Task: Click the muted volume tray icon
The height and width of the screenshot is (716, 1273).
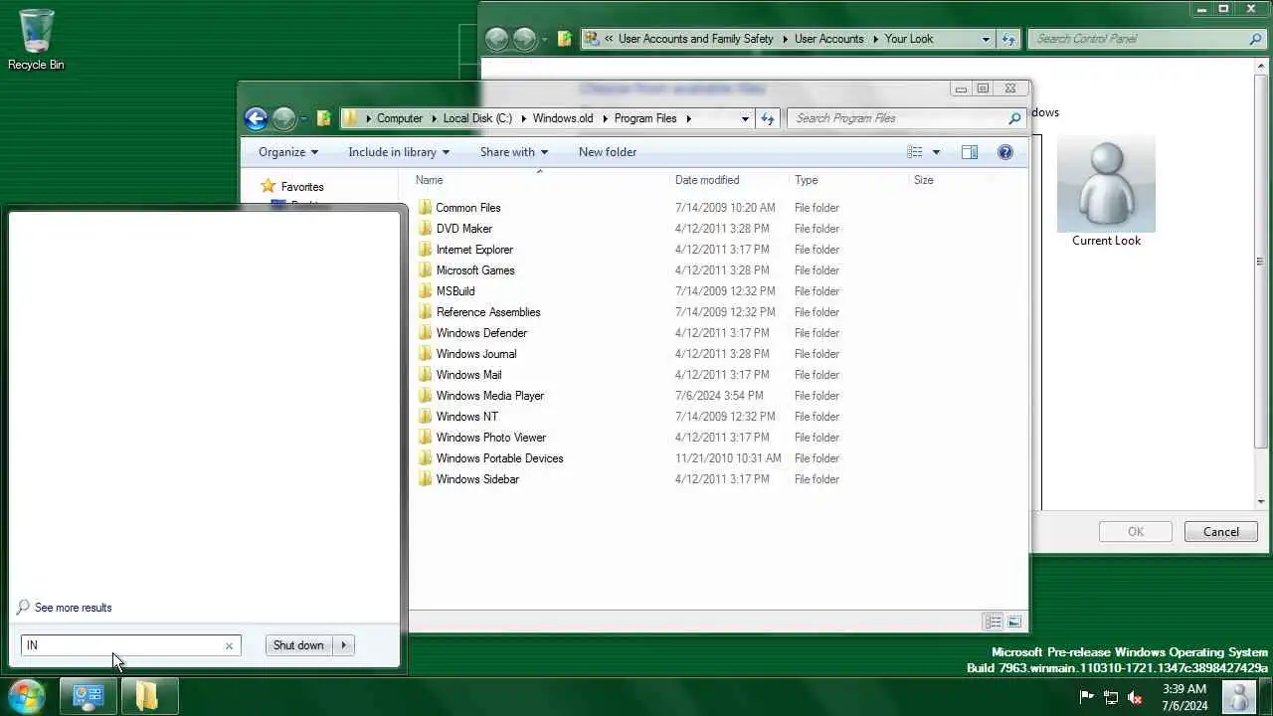Action: pos(1135,697)
